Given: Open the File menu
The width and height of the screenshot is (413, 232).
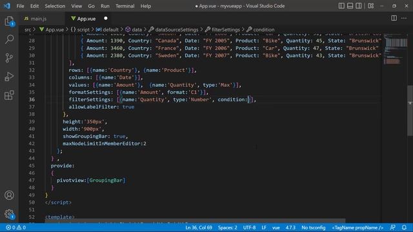Looking at the screenshot, I should point(20,6).
